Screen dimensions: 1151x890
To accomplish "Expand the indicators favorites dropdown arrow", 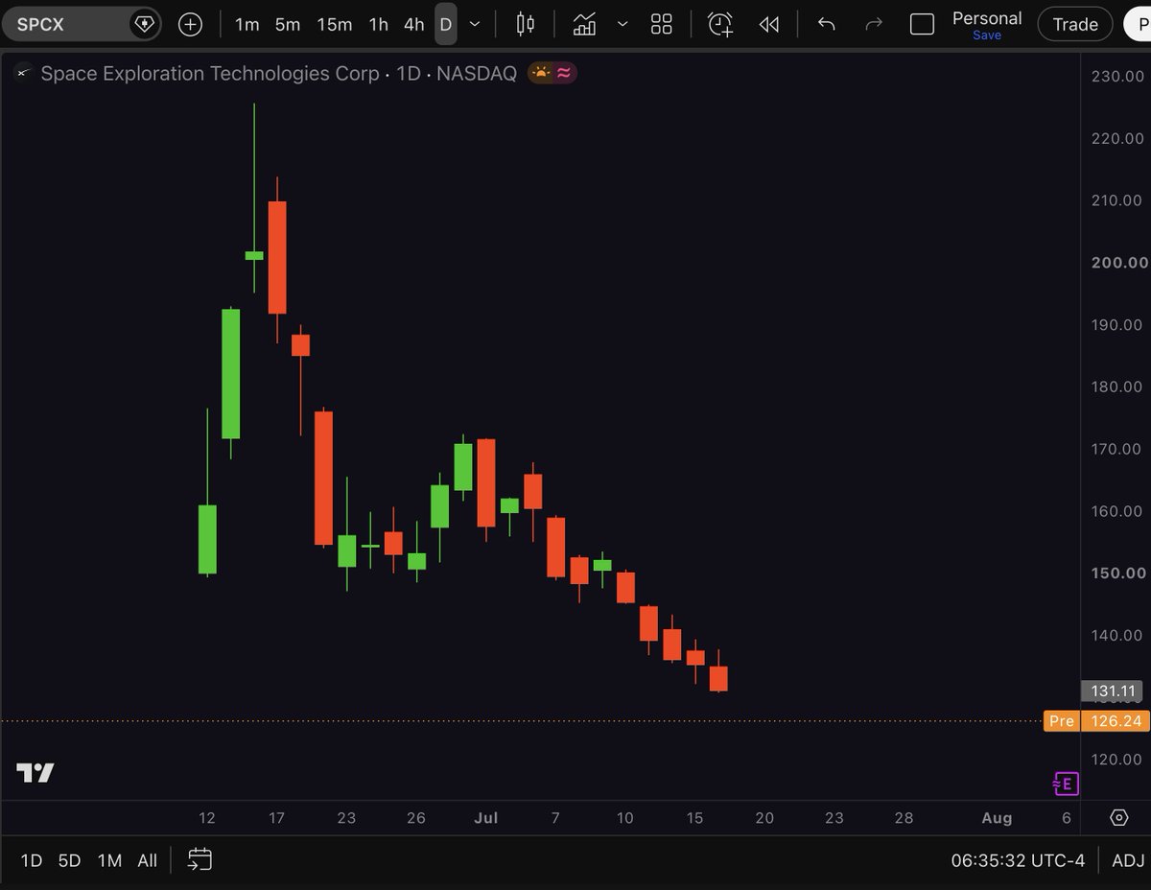I will (622, 24).
